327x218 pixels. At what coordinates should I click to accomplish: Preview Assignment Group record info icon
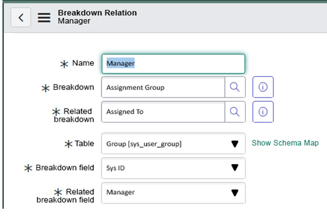pyautogui.click(x=263, y=87)
